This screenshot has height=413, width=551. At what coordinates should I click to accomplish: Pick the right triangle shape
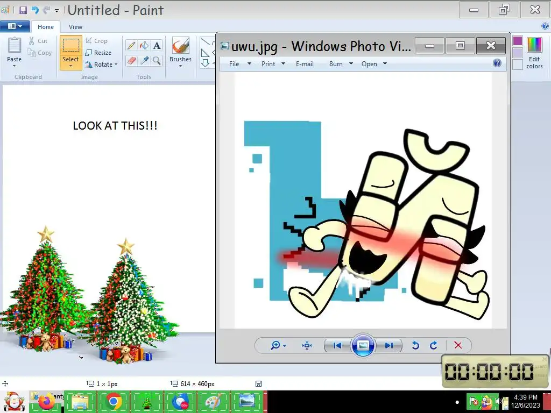tap(205, 53)
